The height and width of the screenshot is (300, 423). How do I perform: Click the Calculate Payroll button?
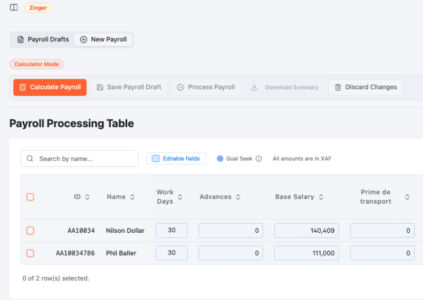[x=50, y=88]
